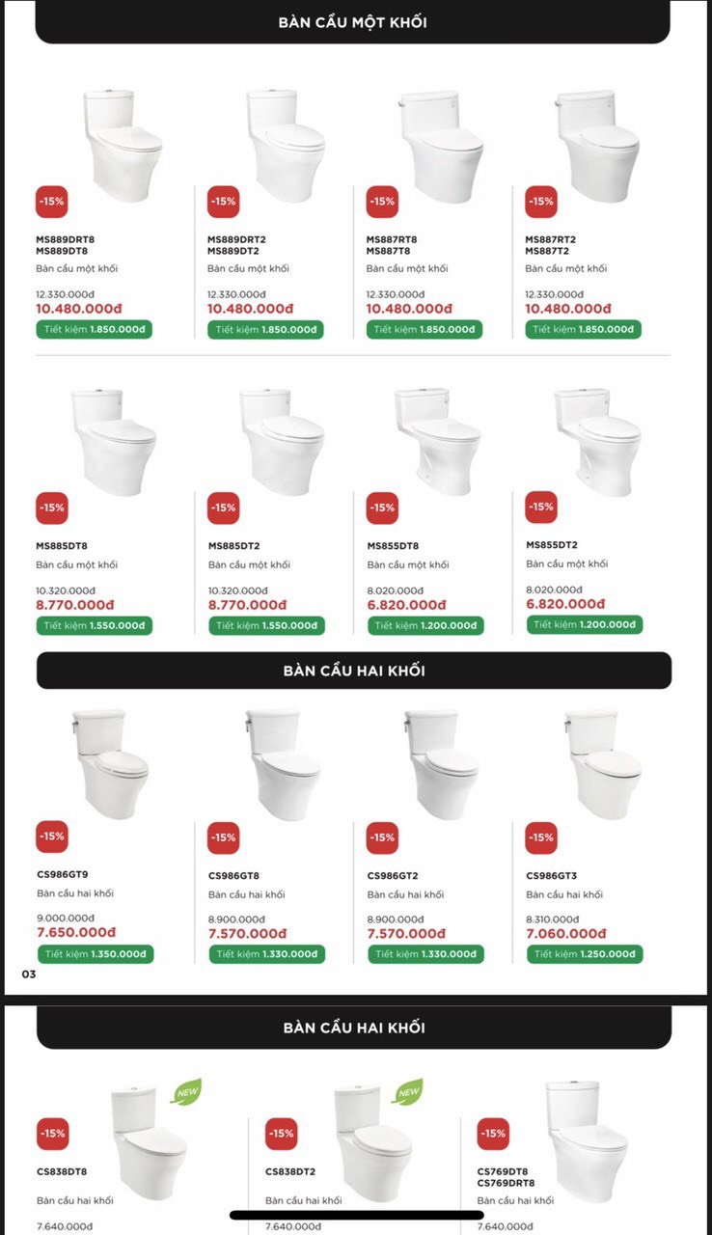
Task: Click the green NEW leaf on CS838DT2
Action: (408, 1091)
